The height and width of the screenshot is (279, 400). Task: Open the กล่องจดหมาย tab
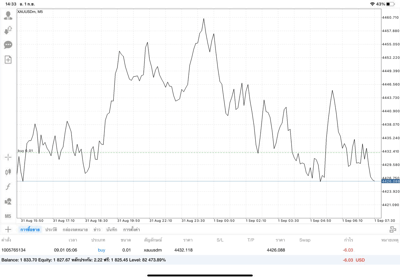75,230
